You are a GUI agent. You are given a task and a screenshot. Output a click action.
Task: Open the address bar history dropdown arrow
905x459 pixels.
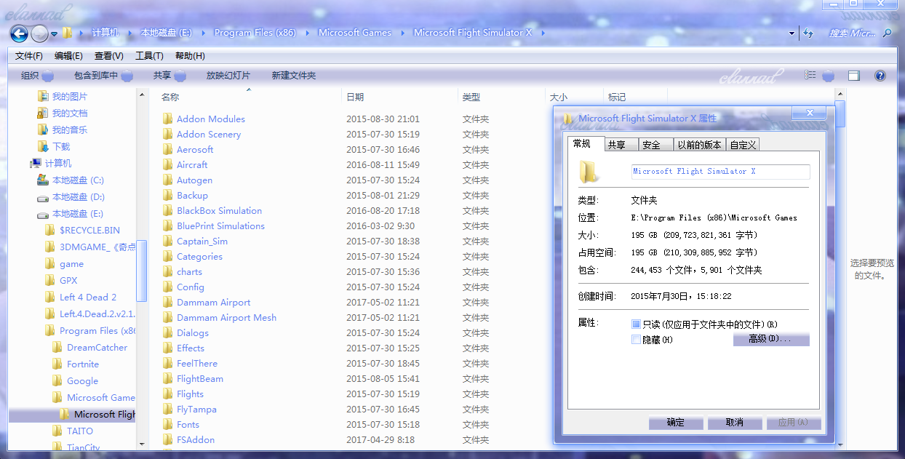pyautogui.click(x=792, y=33)
